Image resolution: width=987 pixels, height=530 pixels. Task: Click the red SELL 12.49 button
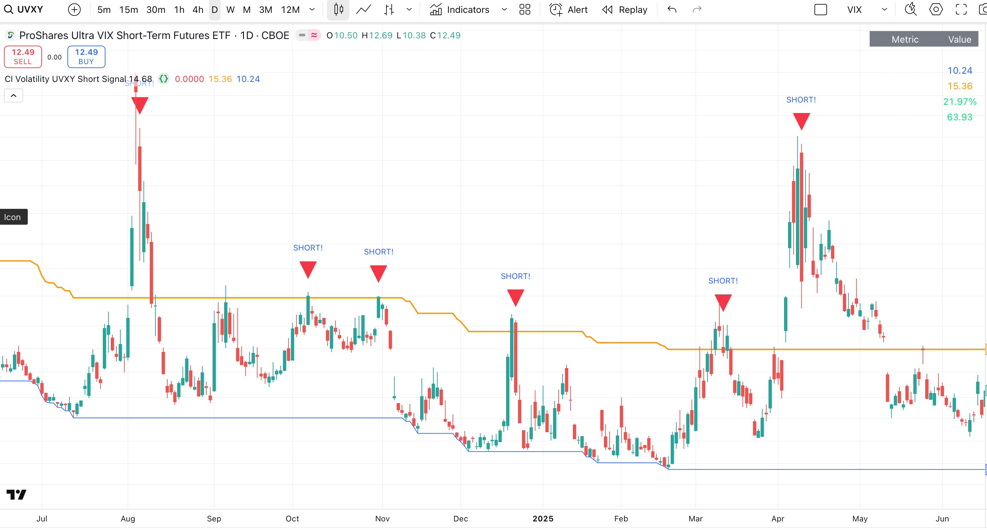(23, 57)
